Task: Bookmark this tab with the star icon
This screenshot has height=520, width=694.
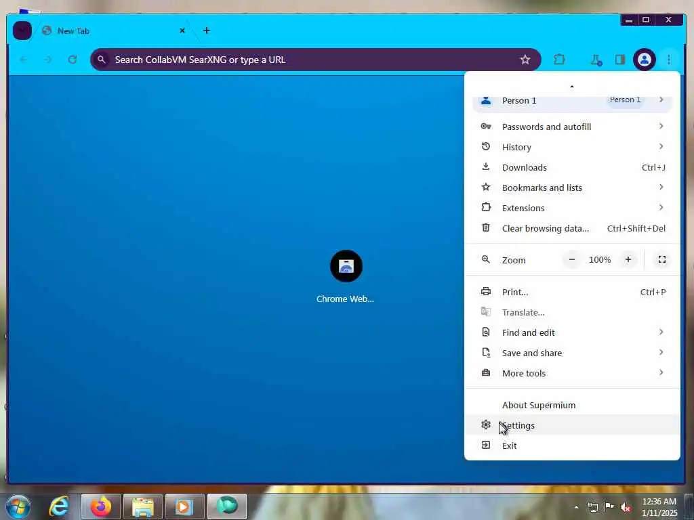Action: pos(525,60)
